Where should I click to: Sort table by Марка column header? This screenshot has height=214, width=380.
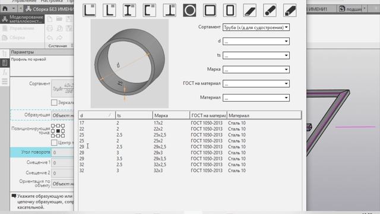[x=171, y=115]
